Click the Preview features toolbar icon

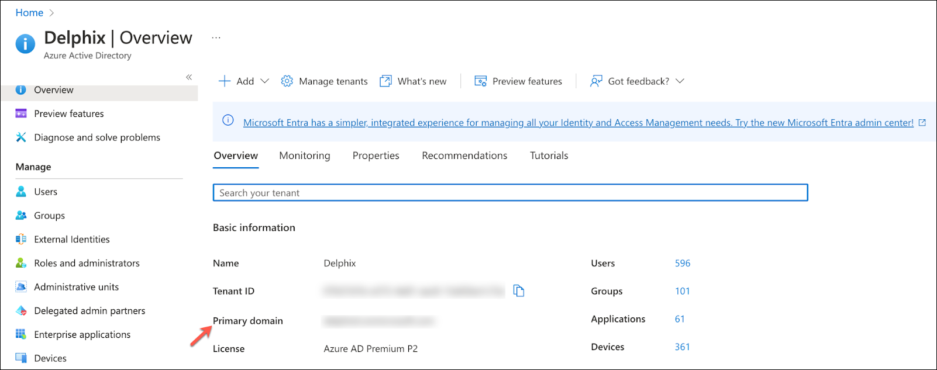(x=480, y=81)
